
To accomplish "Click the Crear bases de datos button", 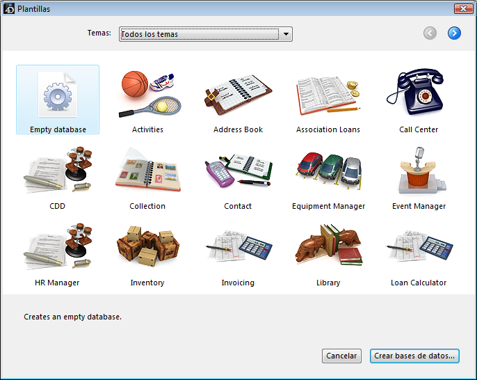I will [x=414, y=356].
